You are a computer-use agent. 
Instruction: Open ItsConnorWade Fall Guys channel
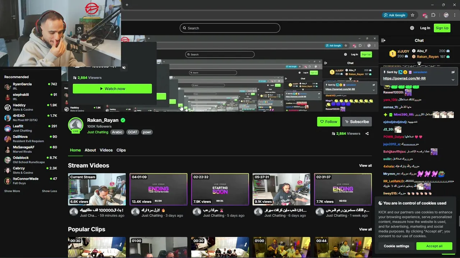(31, 181)
